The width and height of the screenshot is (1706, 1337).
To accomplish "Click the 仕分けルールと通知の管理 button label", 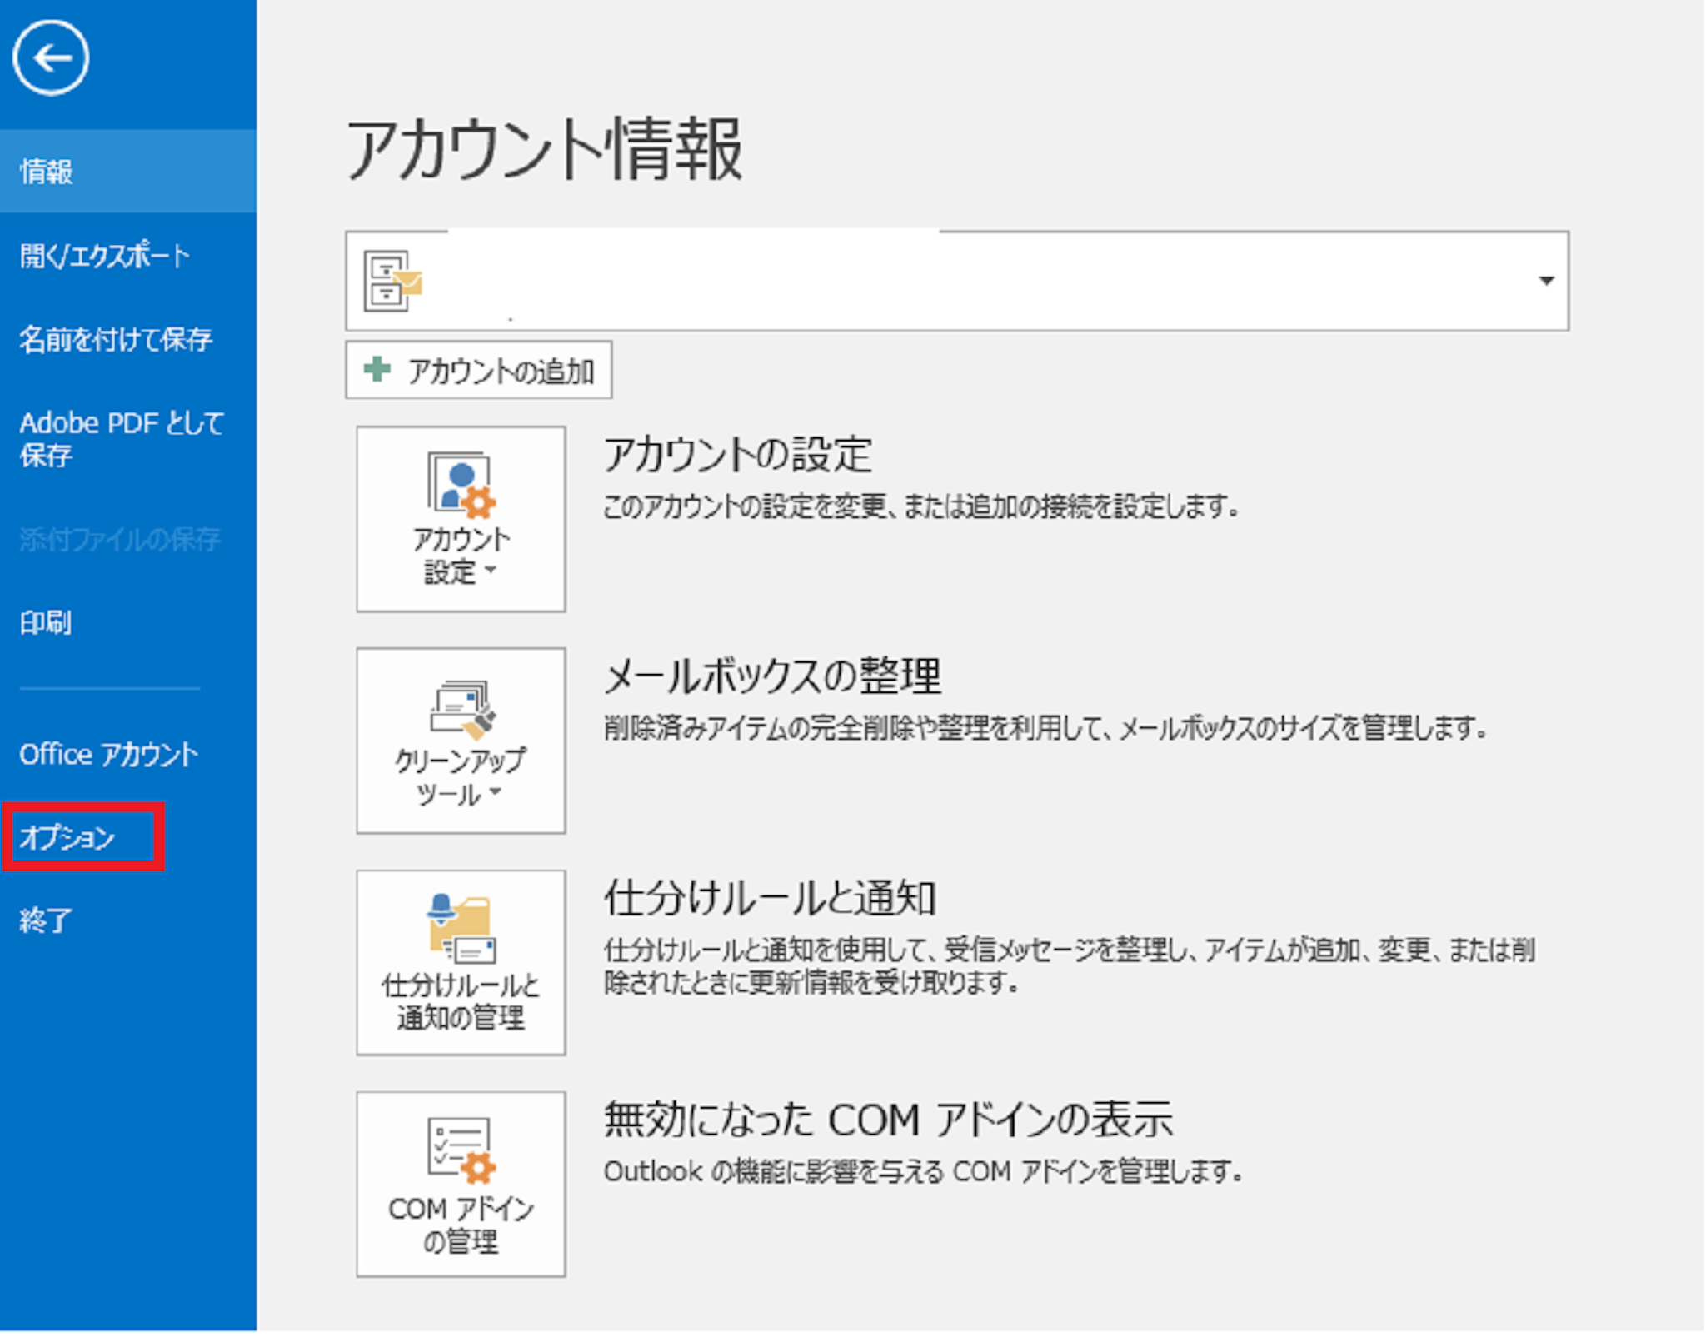I will click(x=461, y=1001).
